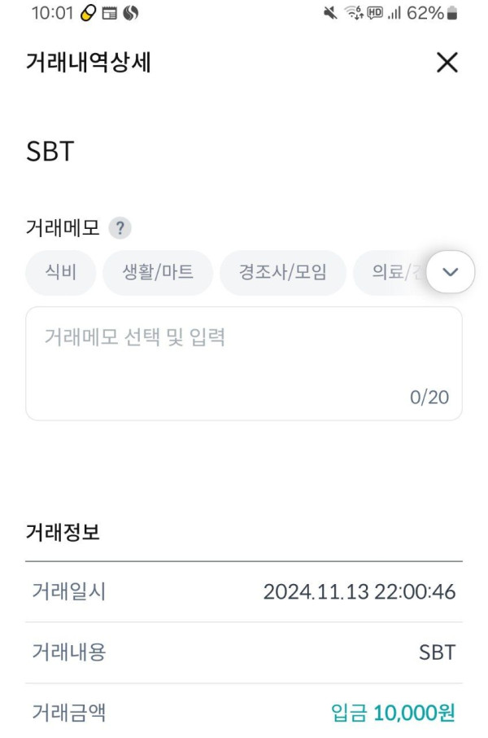The height and width of the screenshot is (738, 488).
Task: Tap the round swirl notification status icon
Action: 131,13
